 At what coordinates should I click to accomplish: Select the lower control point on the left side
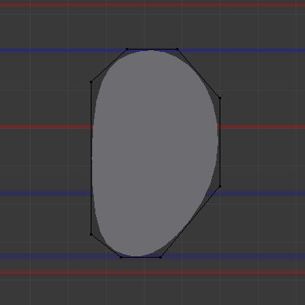[91, 234]
